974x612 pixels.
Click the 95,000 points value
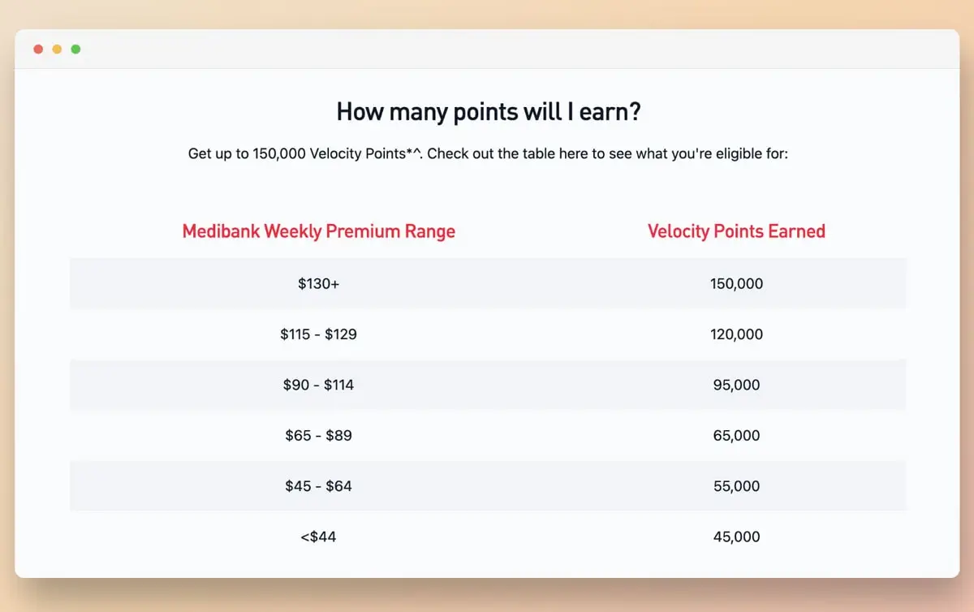(736, 385)
